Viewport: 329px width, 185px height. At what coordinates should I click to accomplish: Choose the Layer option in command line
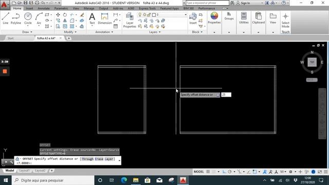click(109, 159)
